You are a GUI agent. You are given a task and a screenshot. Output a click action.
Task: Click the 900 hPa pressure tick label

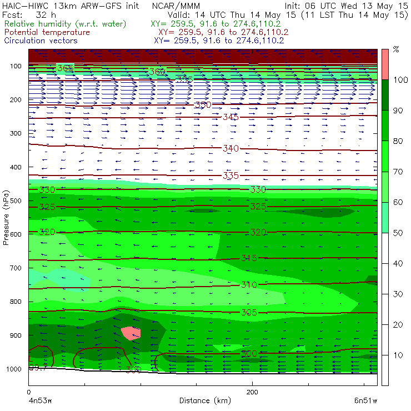[x=16, y=335]
